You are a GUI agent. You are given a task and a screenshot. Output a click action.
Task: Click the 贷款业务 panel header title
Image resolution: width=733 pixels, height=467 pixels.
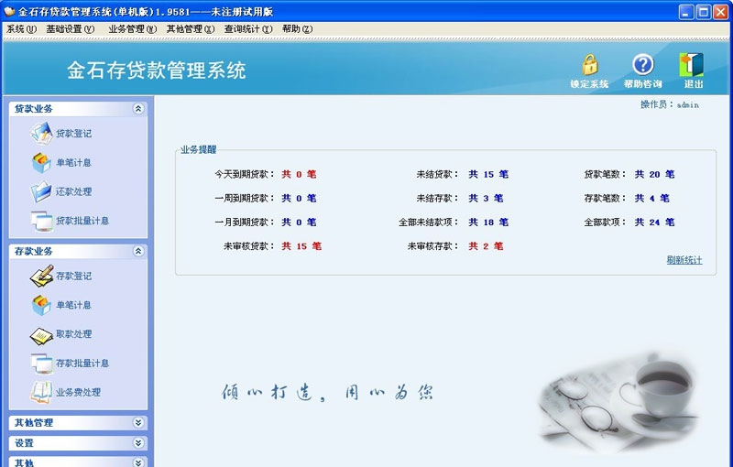[34, 109]
